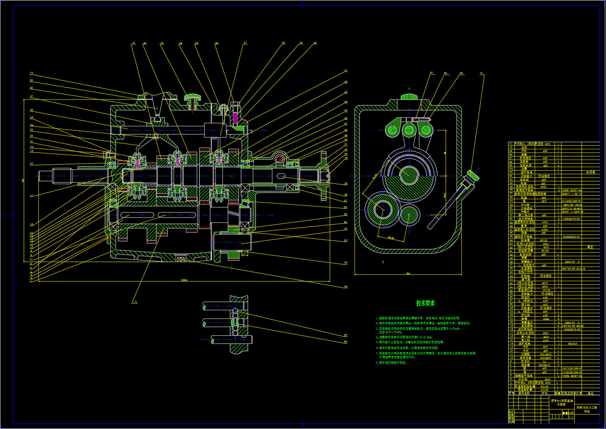Select part callout number 41

coord(346,71)
